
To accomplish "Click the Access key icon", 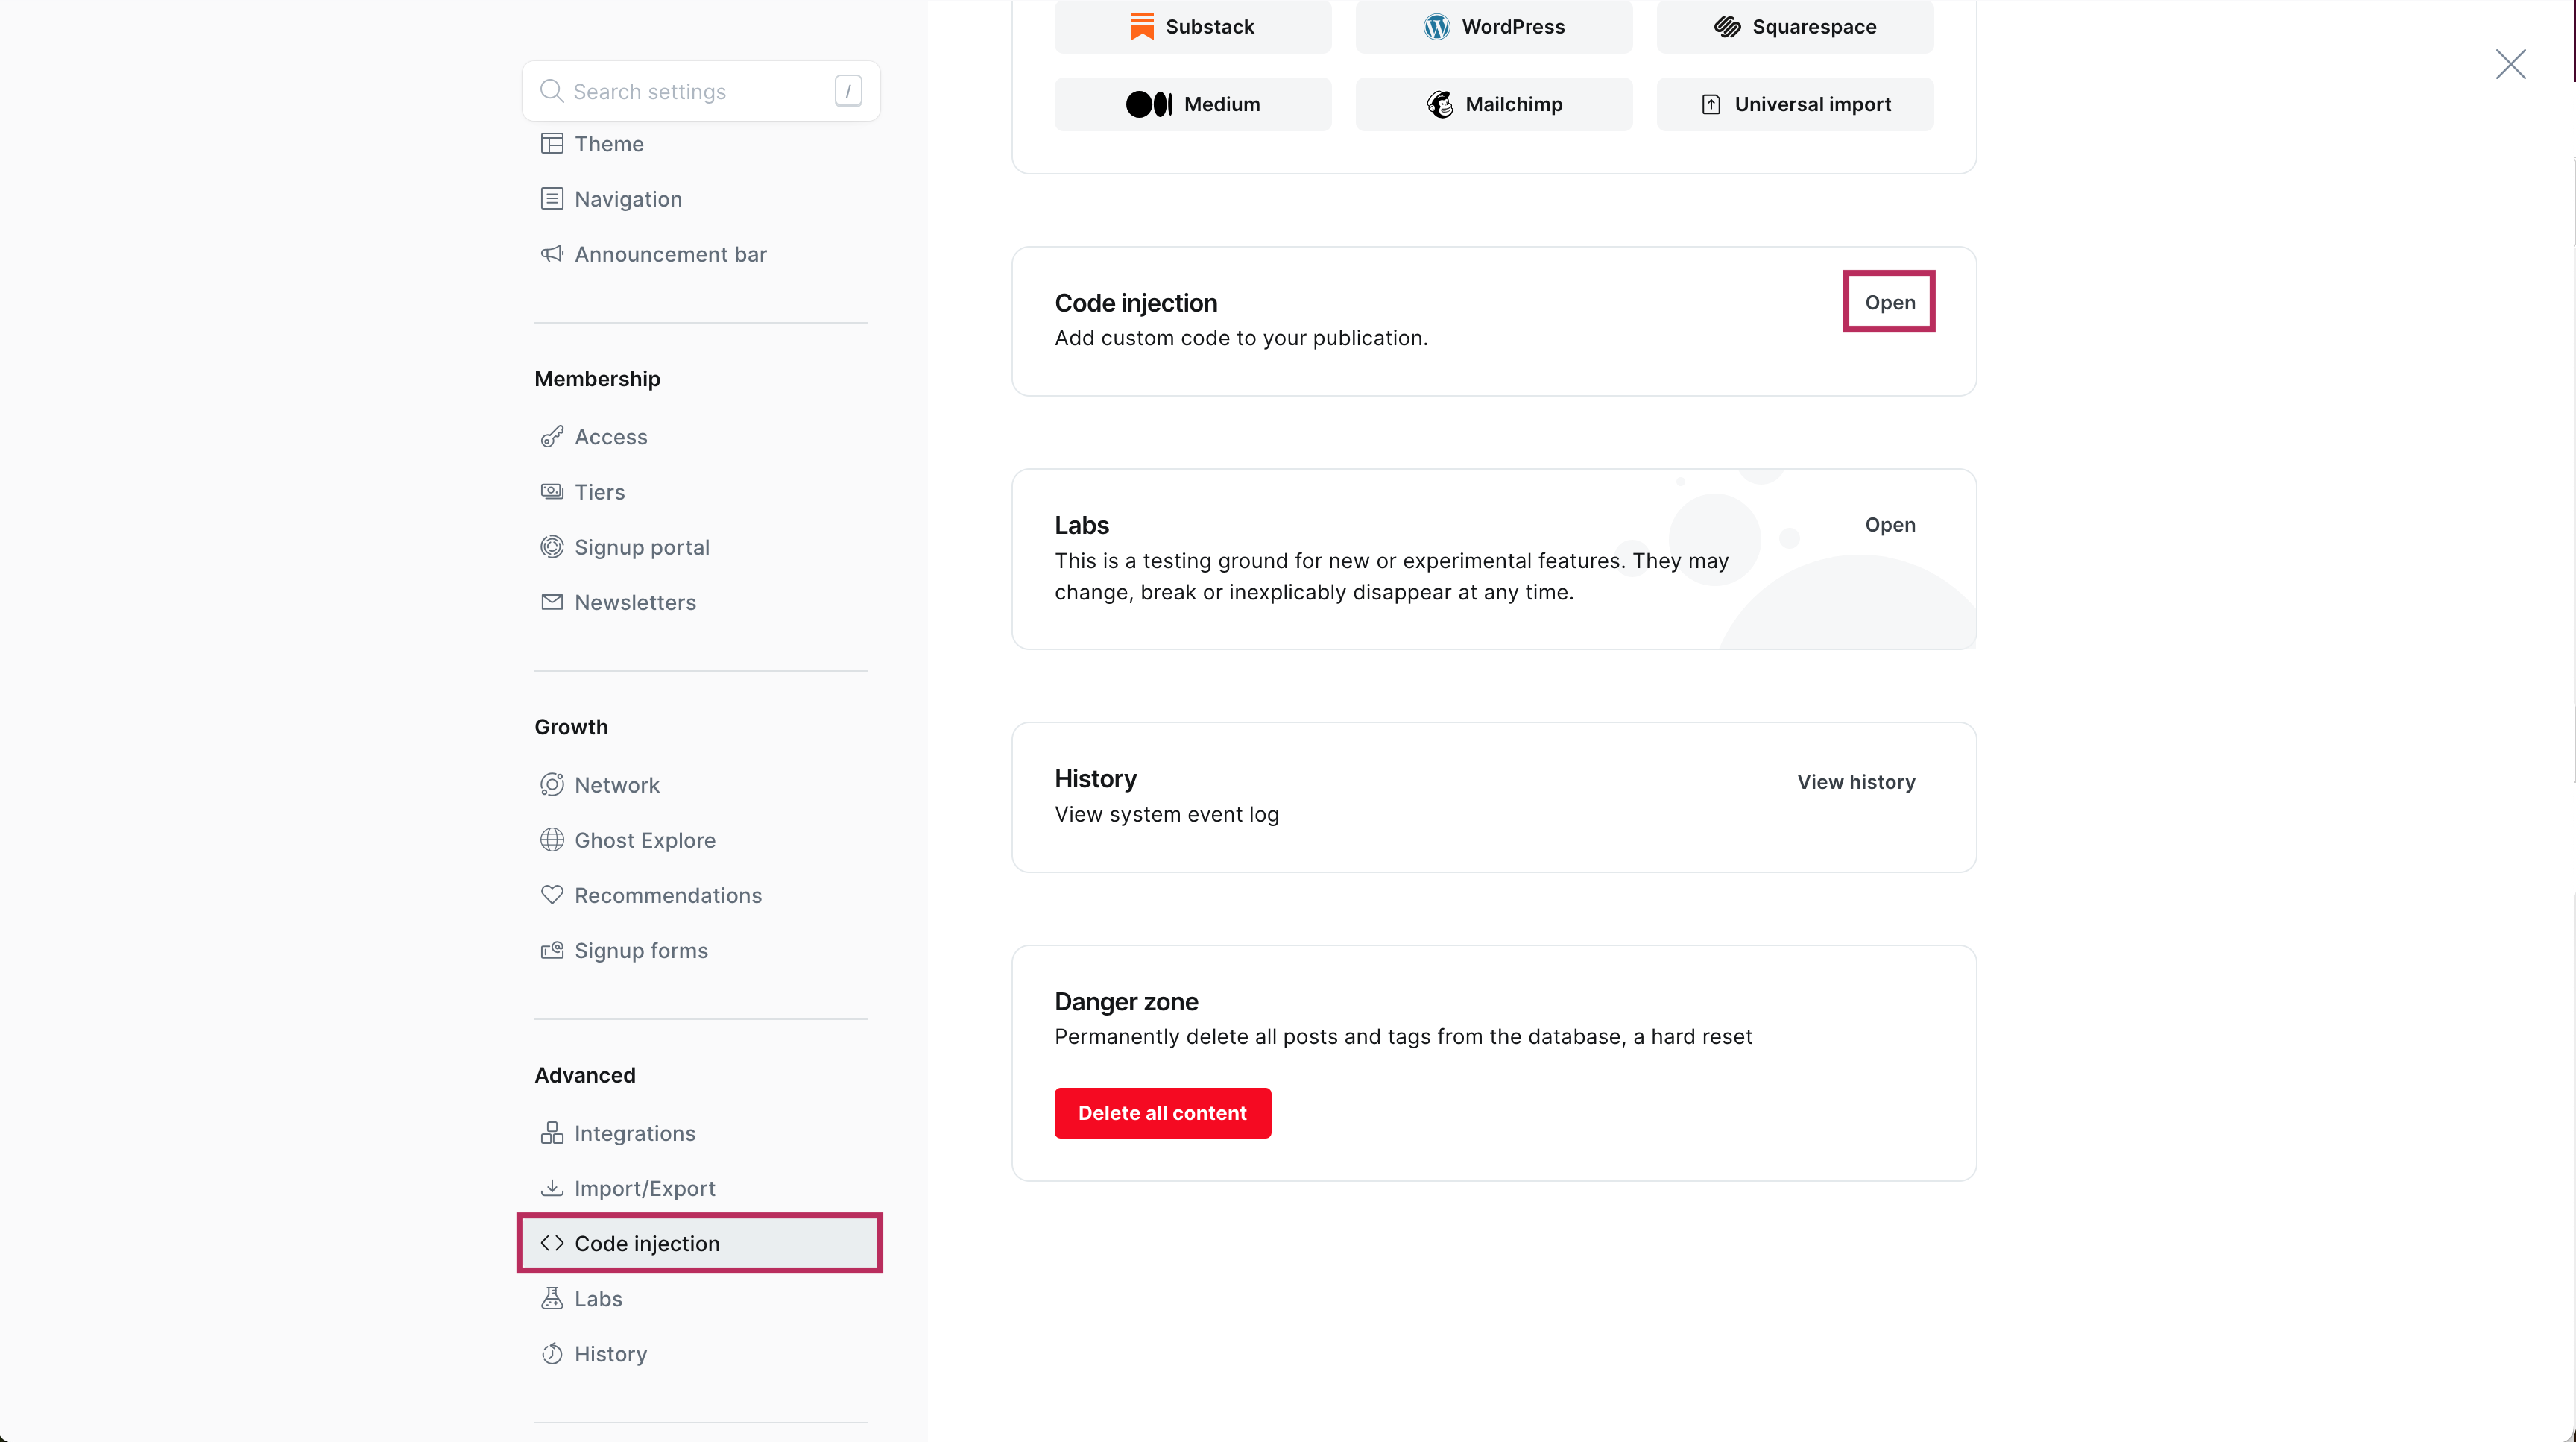I will pos(551,437).
